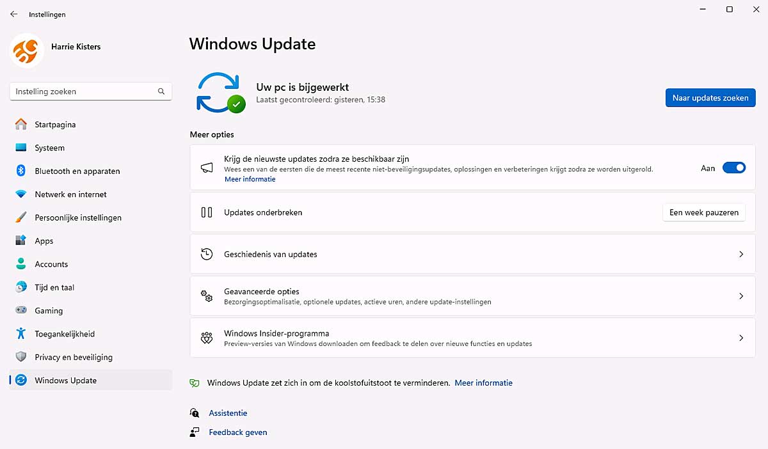This screenshot has width=768, height=449.
Task: Turn off the newest updates toggle
Action: (733, 168)
